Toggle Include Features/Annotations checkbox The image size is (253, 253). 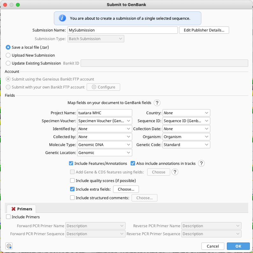point(71,163)
